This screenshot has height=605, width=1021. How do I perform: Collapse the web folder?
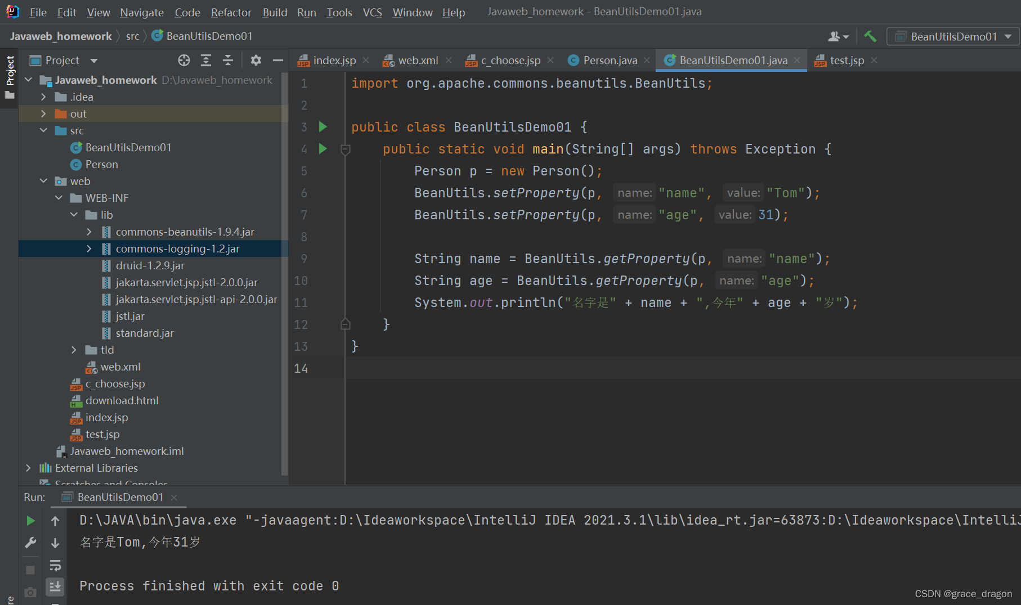pyautogui.click(x=43, y=181)
